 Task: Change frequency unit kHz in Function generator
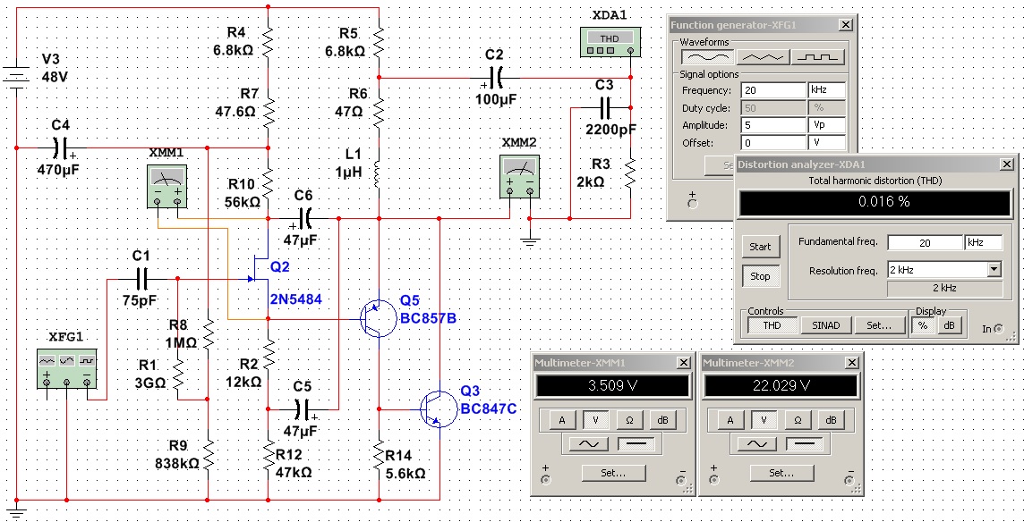coord(827,90)
